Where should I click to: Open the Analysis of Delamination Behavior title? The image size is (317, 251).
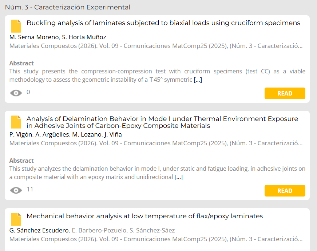(162, 122)
